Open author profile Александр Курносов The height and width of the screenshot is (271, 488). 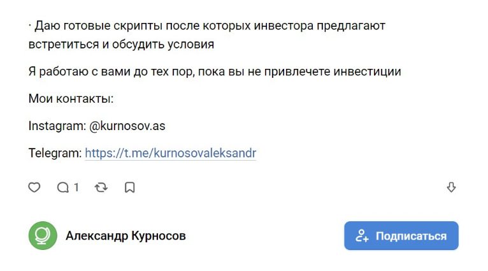[x=126, y=236]
